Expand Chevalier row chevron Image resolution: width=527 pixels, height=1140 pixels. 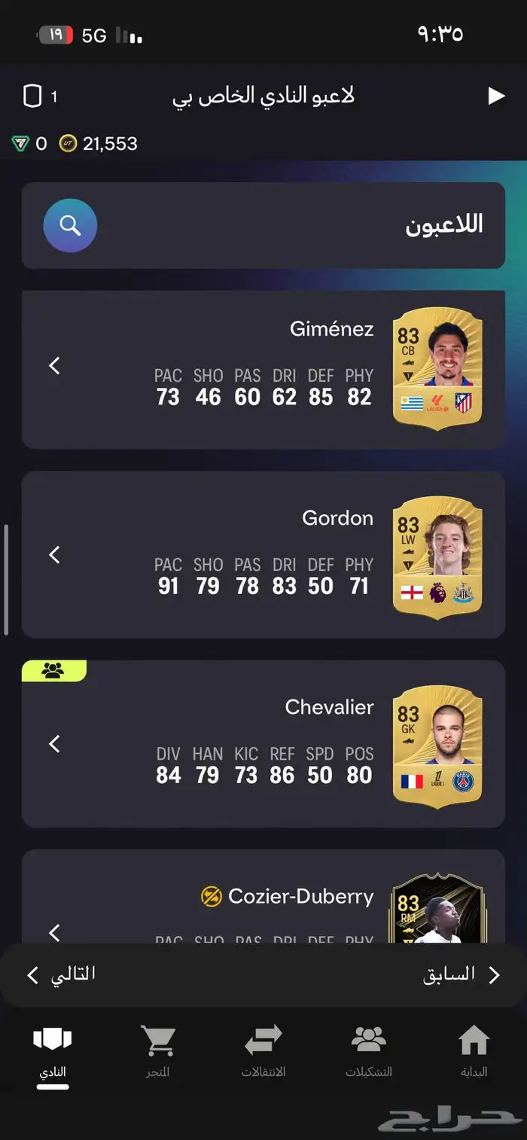[x=54, y=744]
